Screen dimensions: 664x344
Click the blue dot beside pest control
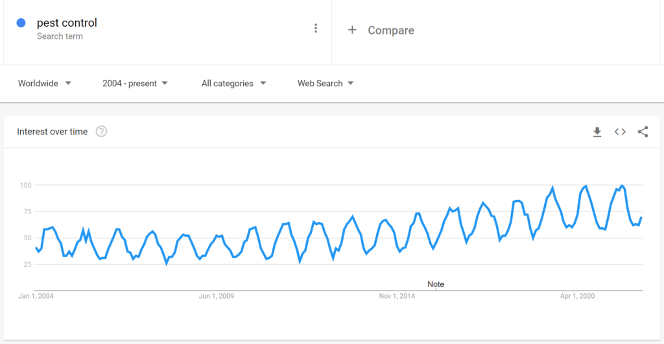[21, 23]
